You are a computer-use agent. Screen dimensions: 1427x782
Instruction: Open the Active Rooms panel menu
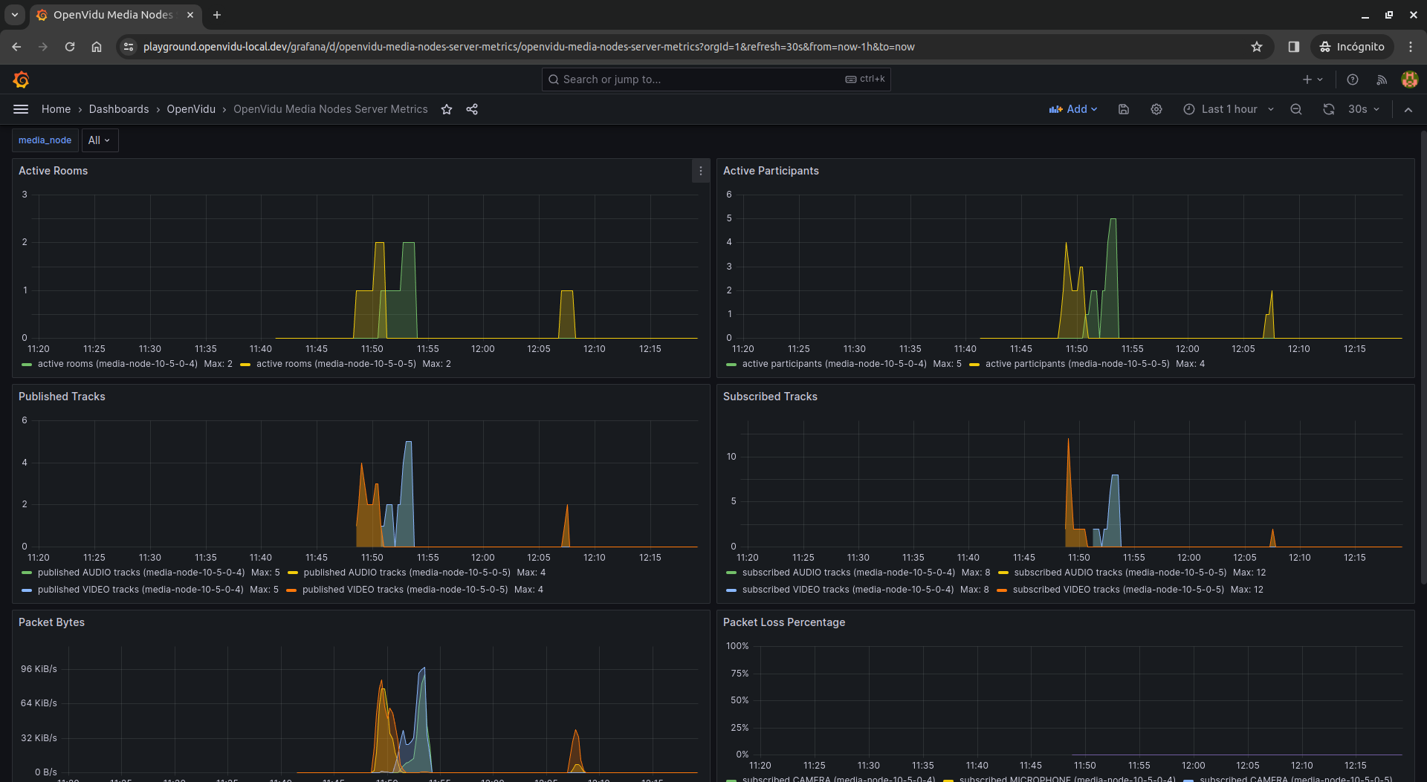coord(699,171)
